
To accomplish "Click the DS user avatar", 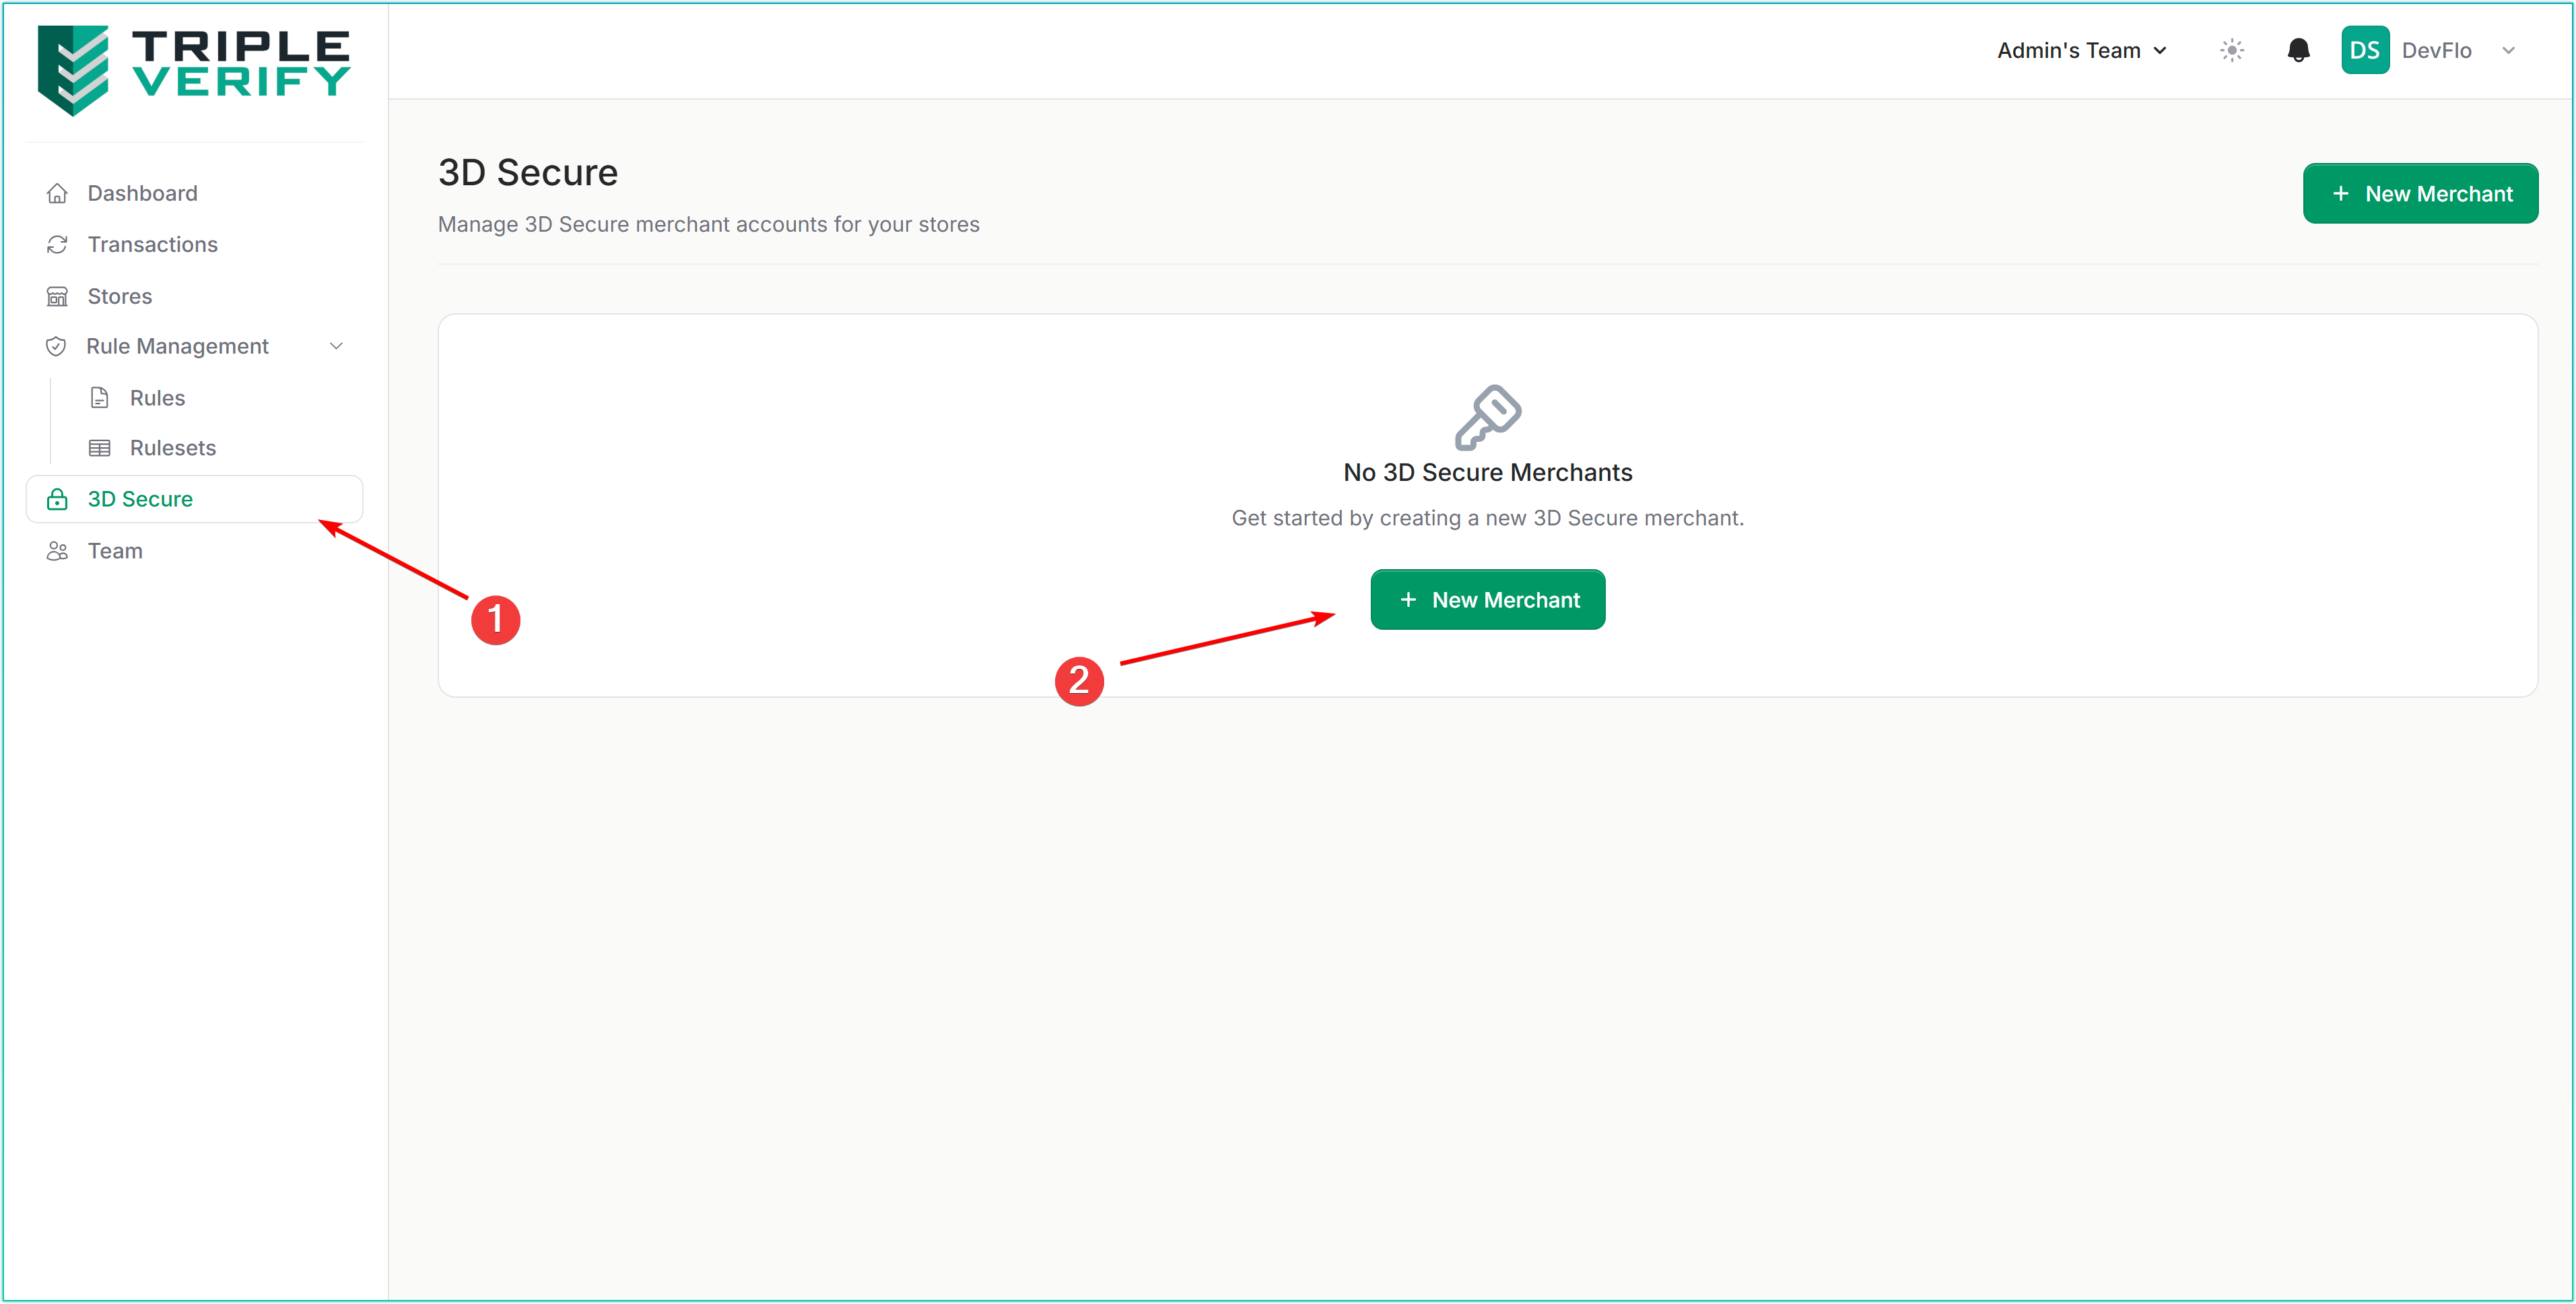I will pyautogui.click(x=2364, y=50).
